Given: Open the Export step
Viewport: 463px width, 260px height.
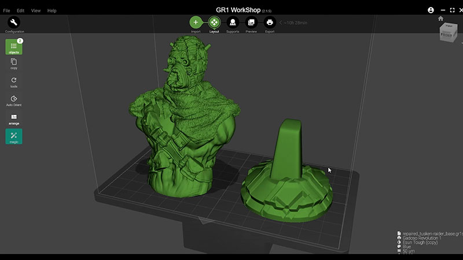Looking at the screenshot, I should 270,23.
